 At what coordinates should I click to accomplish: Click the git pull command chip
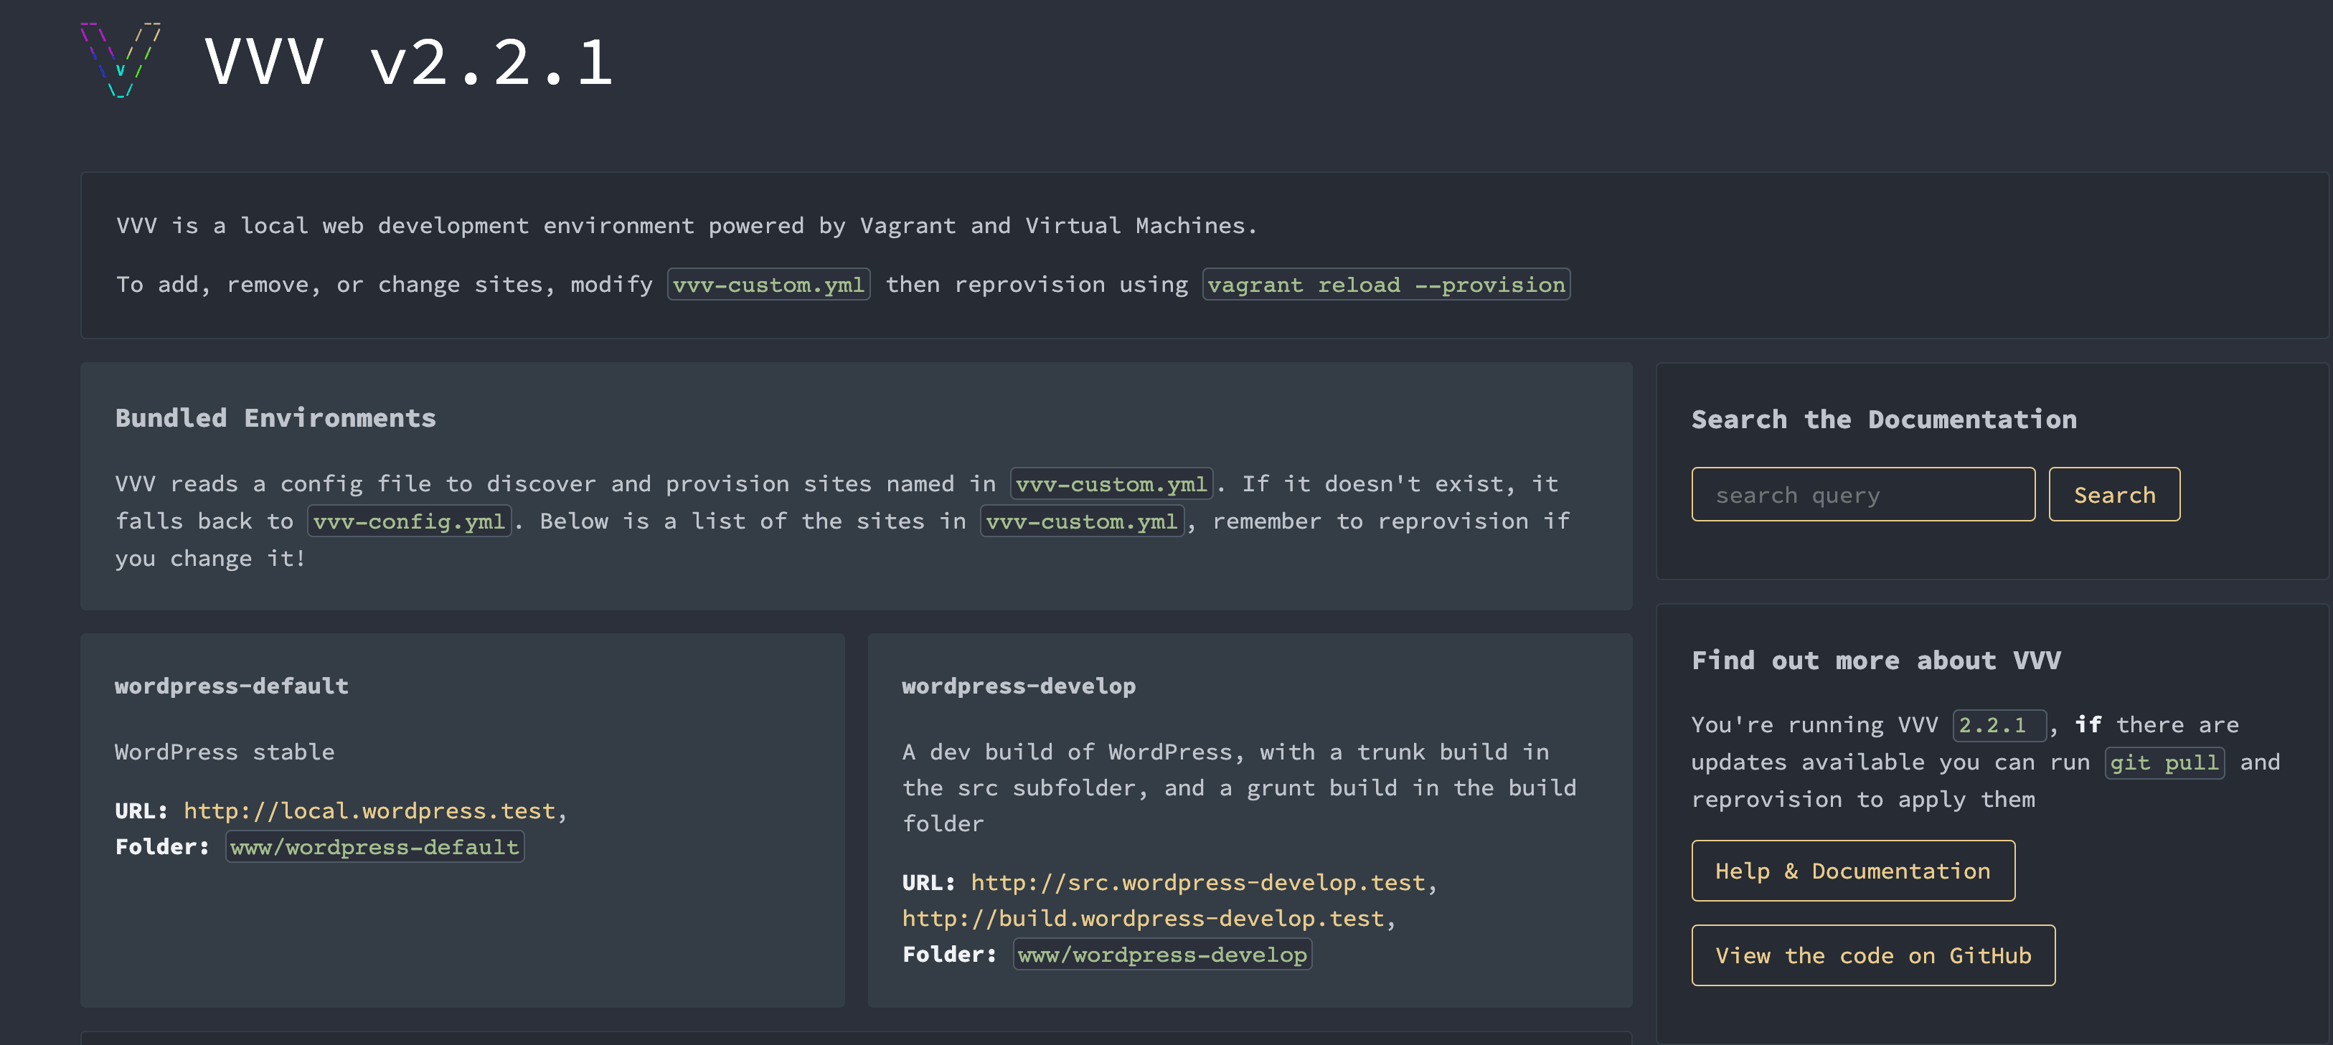click(2164, 762)
